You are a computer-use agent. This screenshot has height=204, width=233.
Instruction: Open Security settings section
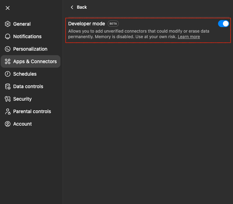[x=31, y=99]
